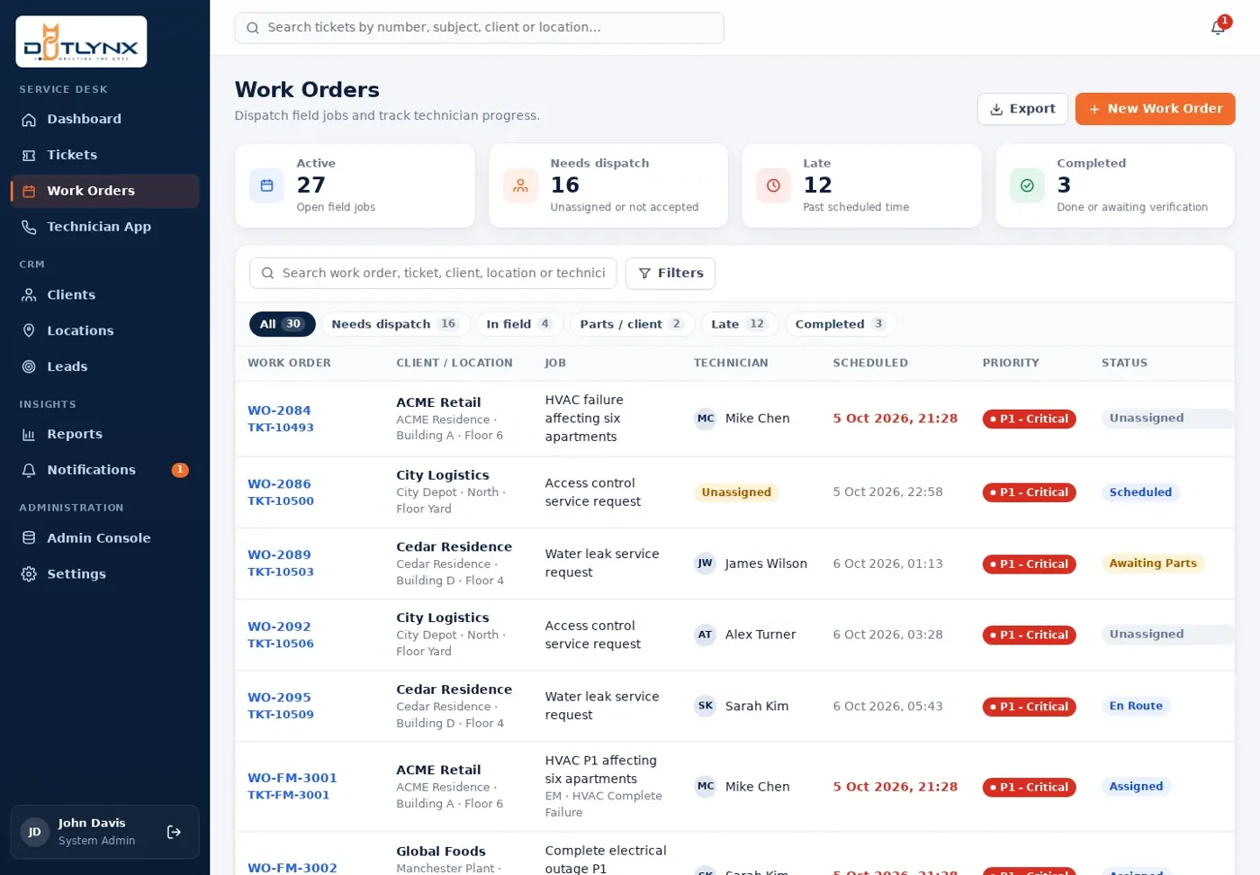This screenshot has height=875, width=1260.
Task: Click the Admin Console database icon
Action: (29, 538)
